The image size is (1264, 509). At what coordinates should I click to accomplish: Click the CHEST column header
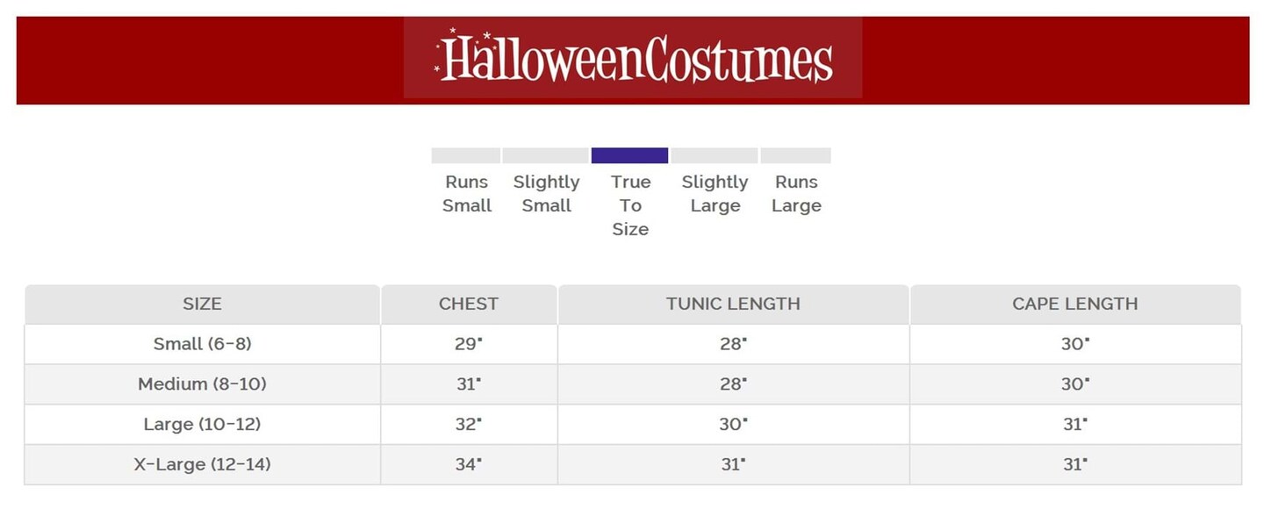click(469, 305)
